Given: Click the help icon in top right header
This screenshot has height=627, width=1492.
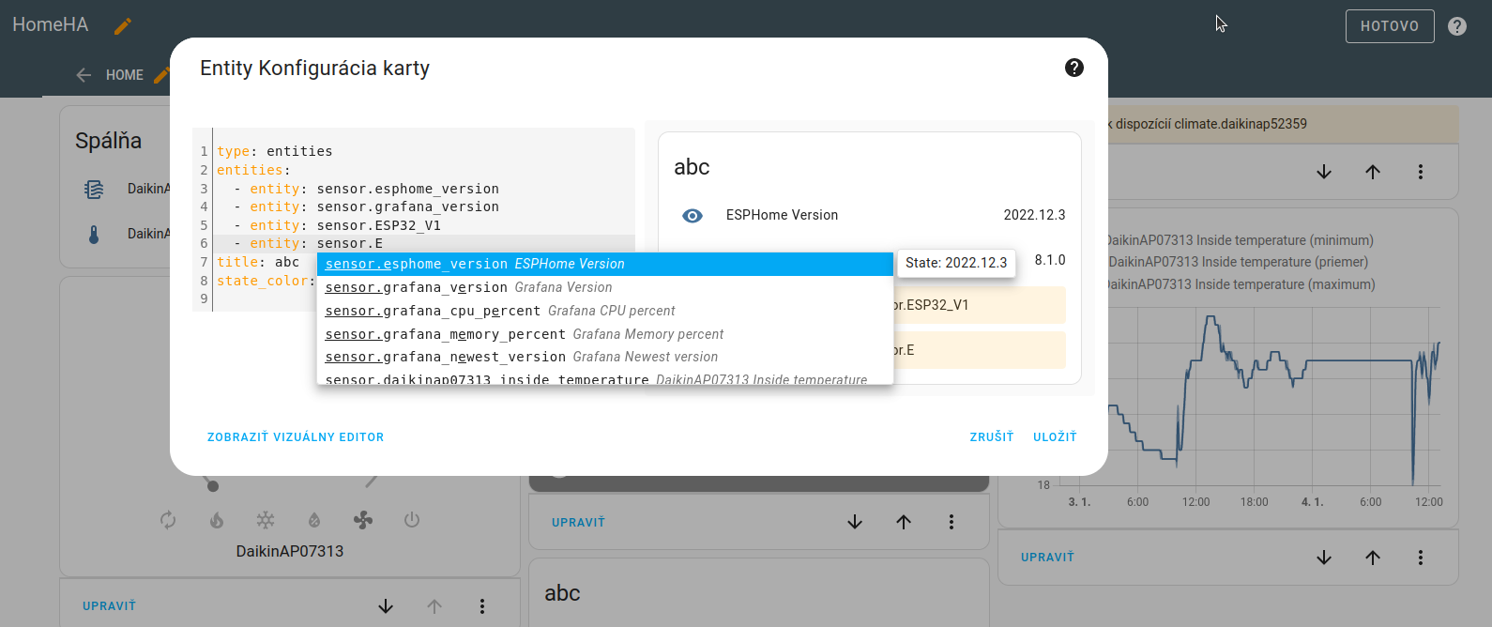Looking at the screenshot, I should click(1457, 26).
